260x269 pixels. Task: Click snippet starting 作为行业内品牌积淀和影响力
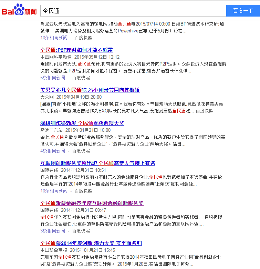click(x=131, y=180)
